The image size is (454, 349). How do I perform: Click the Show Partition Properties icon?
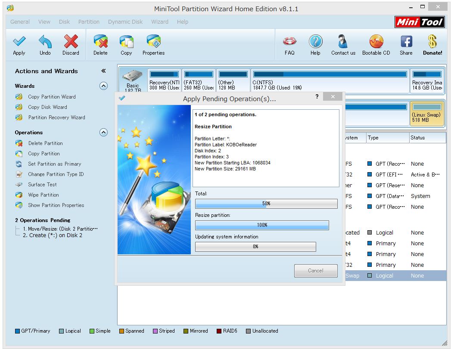click(19, 205)
